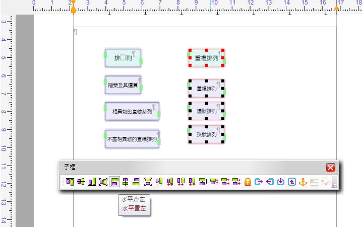362x227 pixels.
Task: Click the blue up-arrow icon
Action: (292, 182)
